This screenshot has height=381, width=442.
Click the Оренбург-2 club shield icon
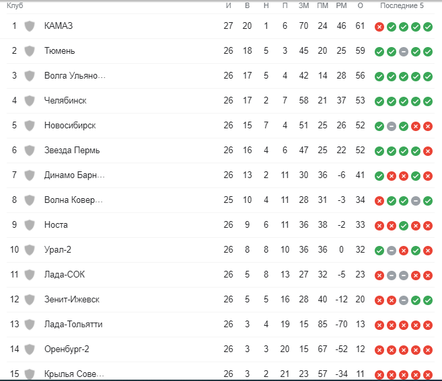pos(30,349)
